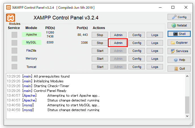Viewport: 195px width, 128px height.
Task: Open Netstat from the right sidebar
Action: click(x=179, y=25)
